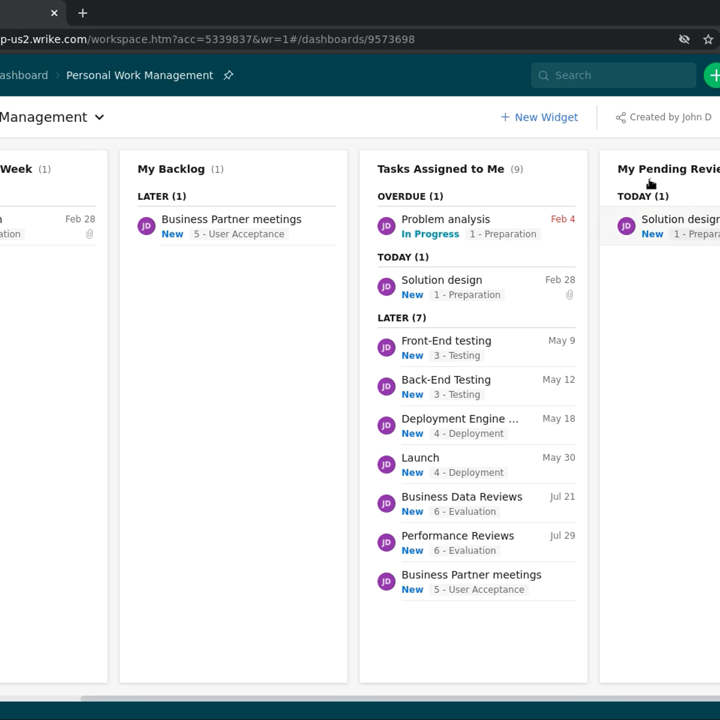Open the In Progress status of Problem analysis
The image size is (720, 720).
point(430,235)
